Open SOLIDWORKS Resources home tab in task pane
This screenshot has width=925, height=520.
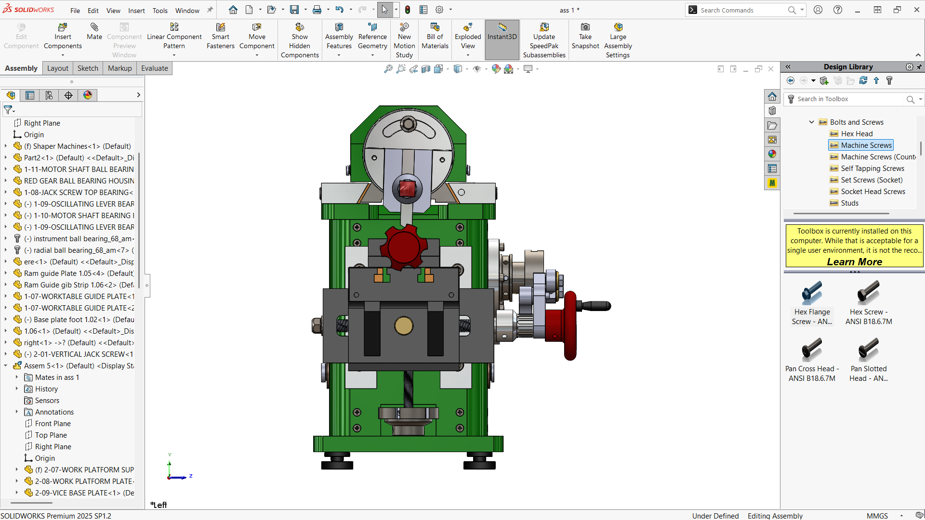772,96
